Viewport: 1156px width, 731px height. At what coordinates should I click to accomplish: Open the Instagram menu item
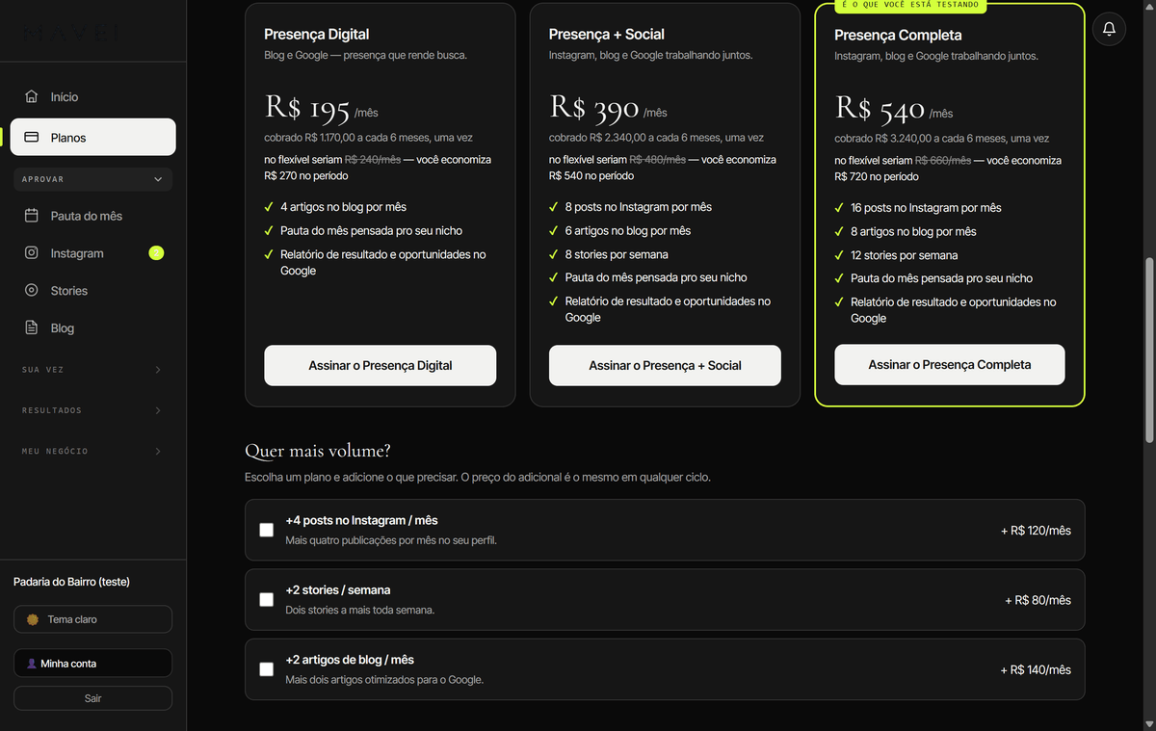[93, 253]
